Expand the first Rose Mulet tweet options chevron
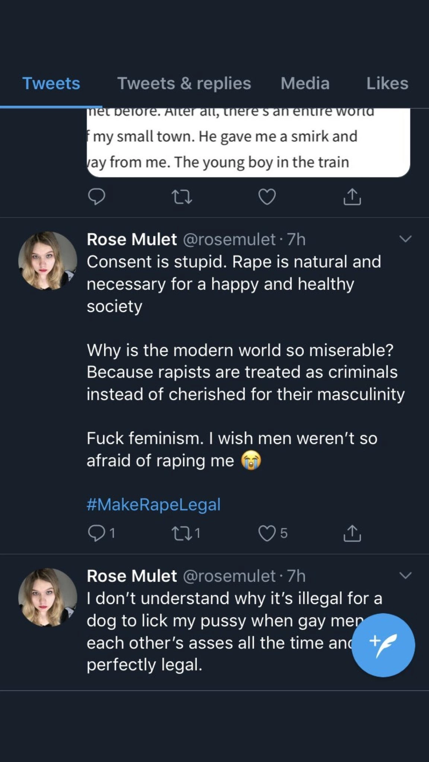429x762 pixels. point(405,239)
